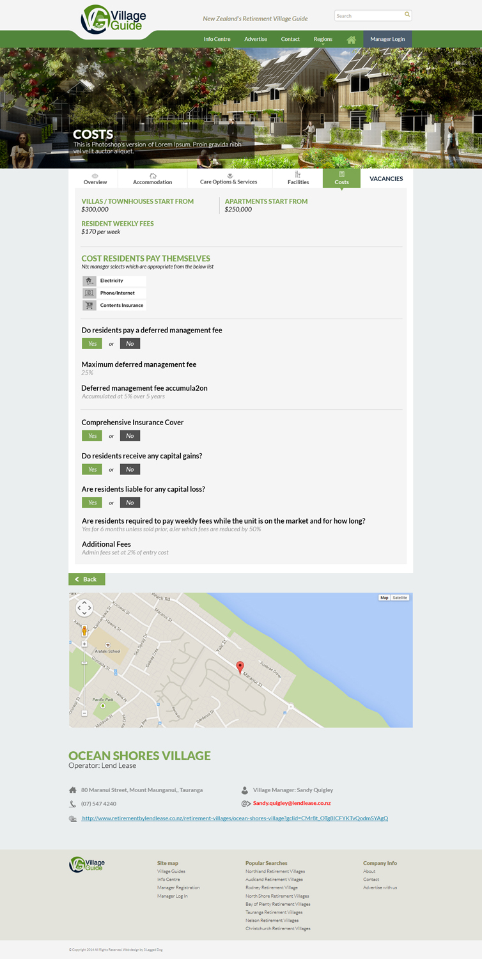Click the green Back button

87,579
